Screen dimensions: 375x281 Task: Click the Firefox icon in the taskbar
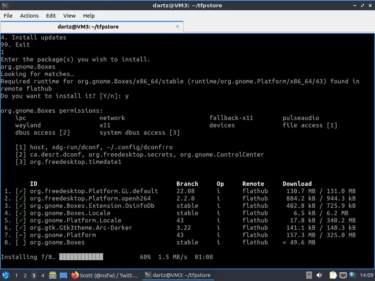(x=75, y=275)
